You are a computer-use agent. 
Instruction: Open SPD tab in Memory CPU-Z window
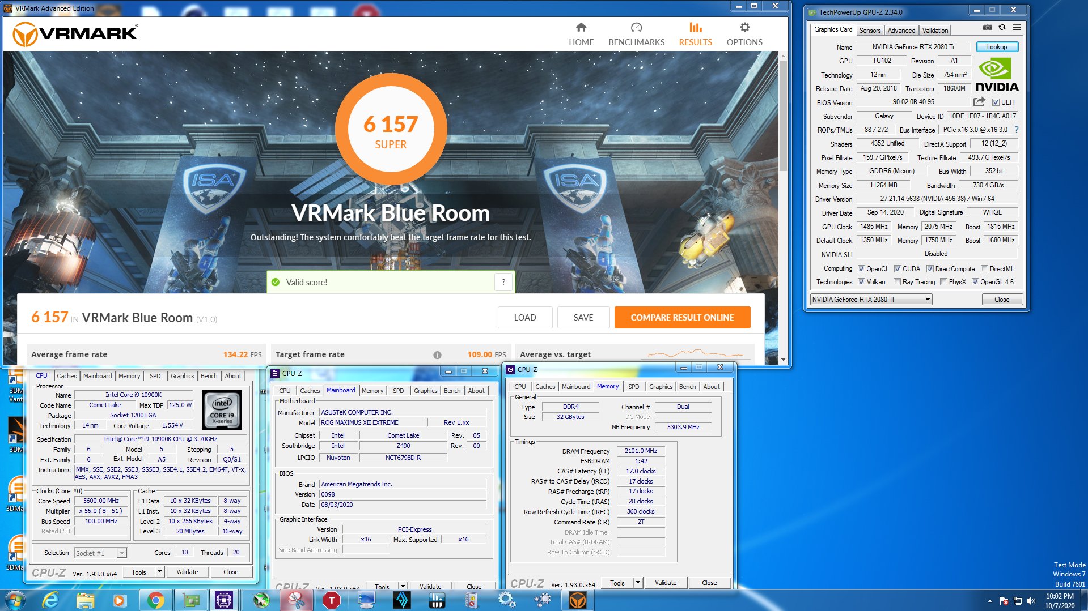click(633, 387)
